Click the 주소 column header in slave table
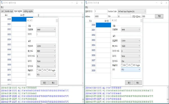 point(6,15)
